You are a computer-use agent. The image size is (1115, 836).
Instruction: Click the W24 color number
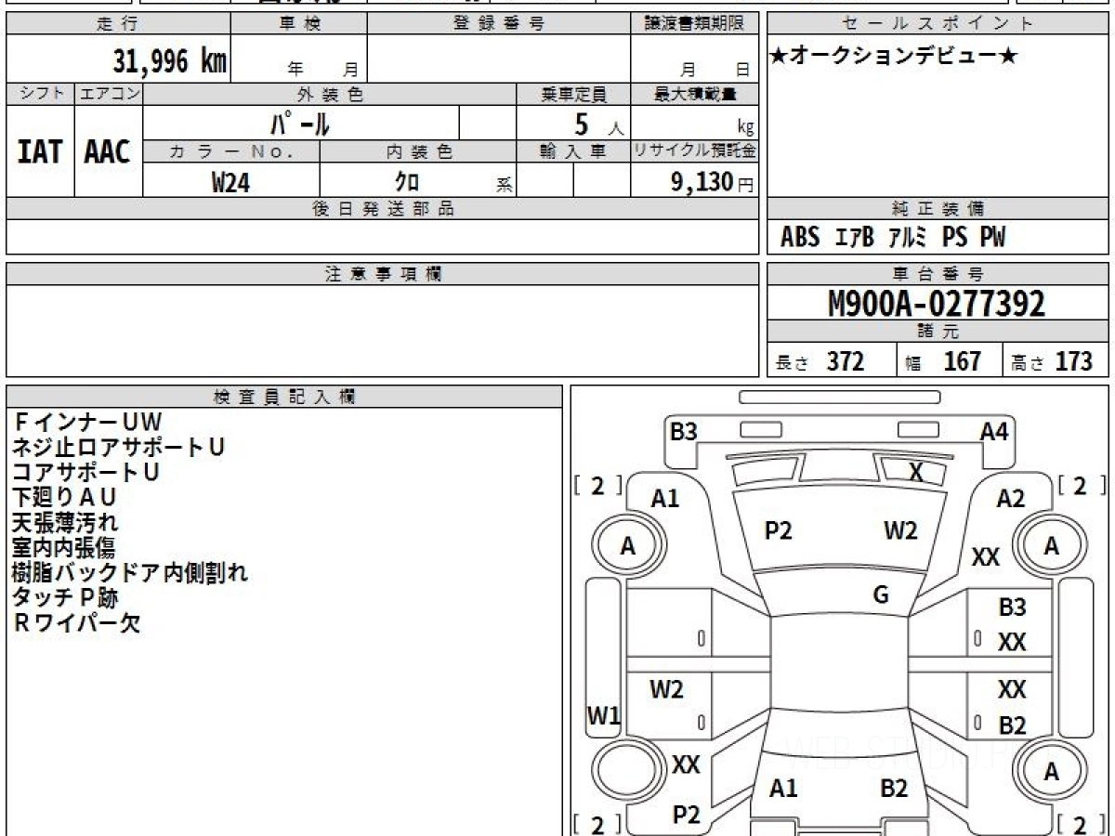pos(230,182)
